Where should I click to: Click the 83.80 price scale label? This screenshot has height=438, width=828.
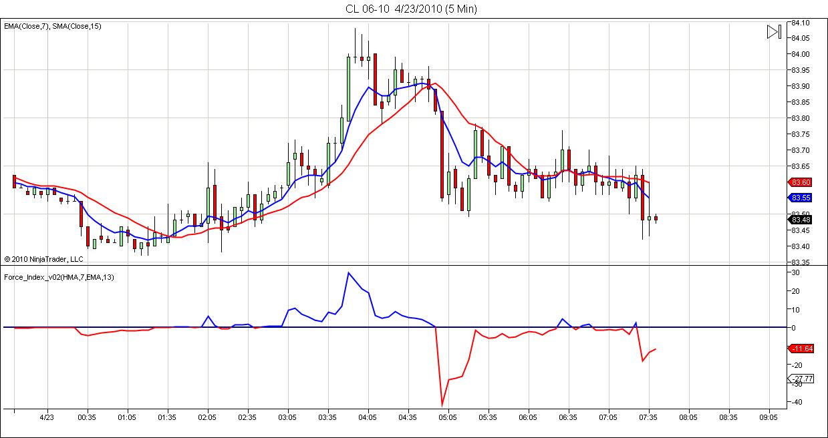click(x=801, y=118)
